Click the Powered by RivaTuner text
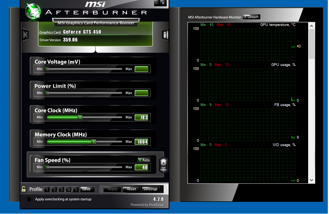Viewport: 329px width, 214px height. (x=147, y=205)
